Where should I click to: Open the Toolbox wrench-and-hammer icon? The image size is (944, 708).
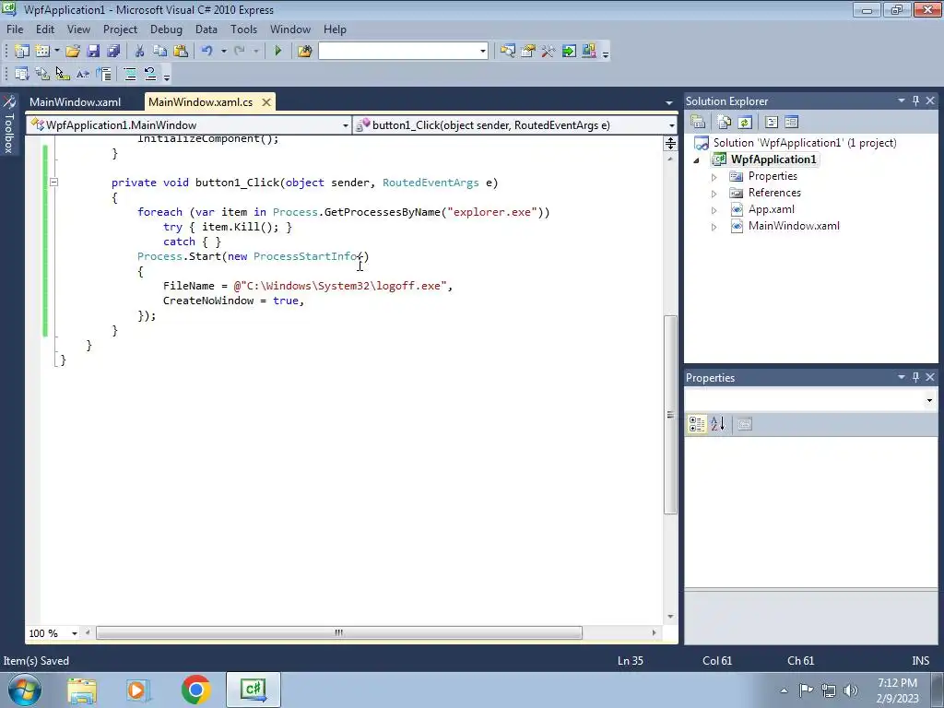[x=548, y=52]
